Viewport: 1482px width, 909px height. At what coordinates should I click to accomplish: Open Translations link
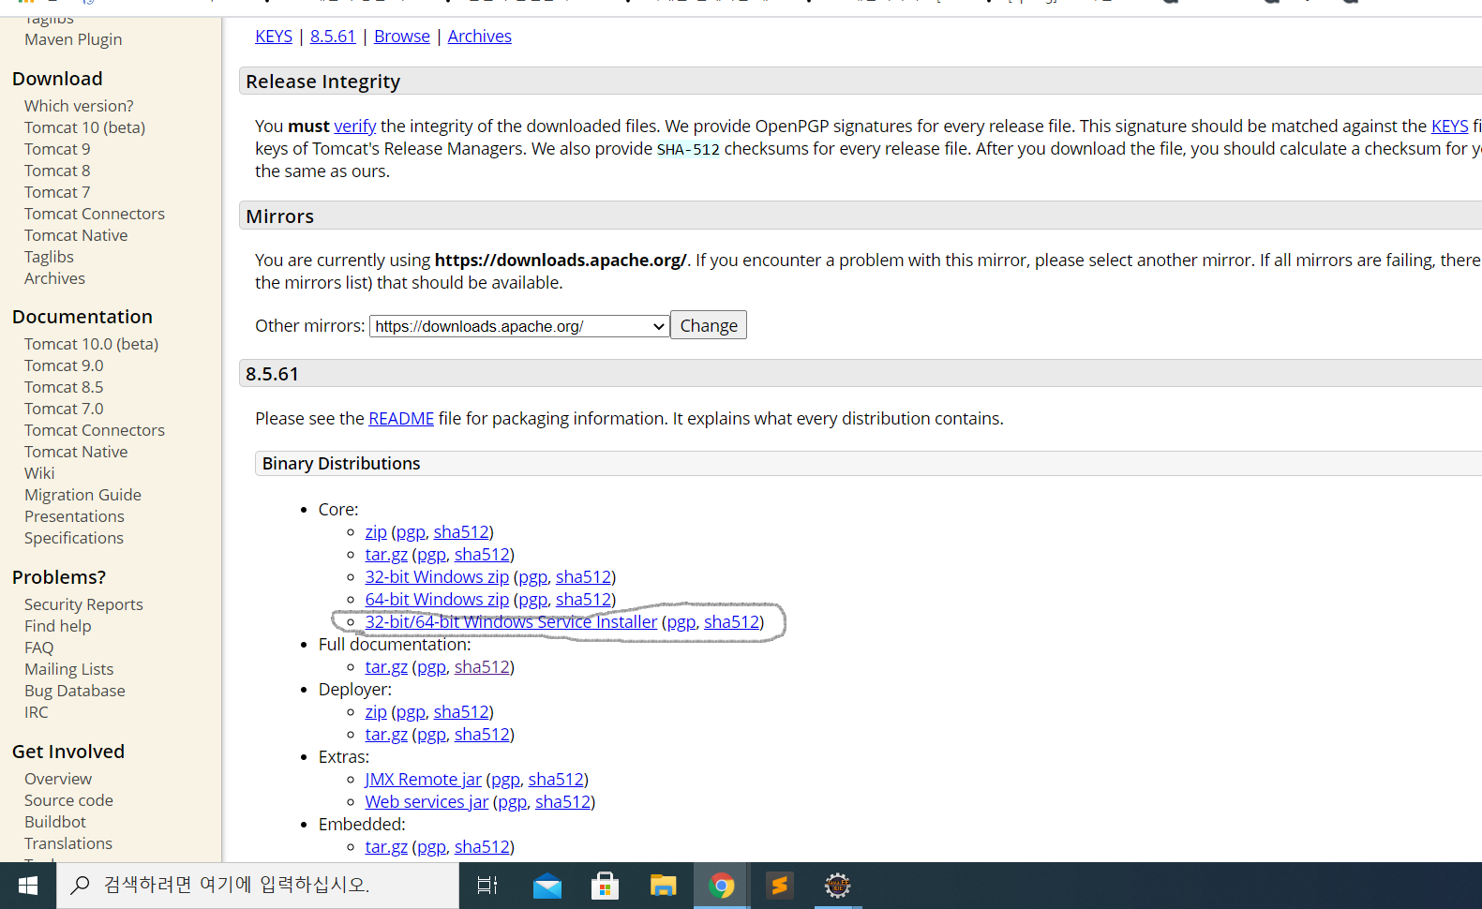[68, 843]
